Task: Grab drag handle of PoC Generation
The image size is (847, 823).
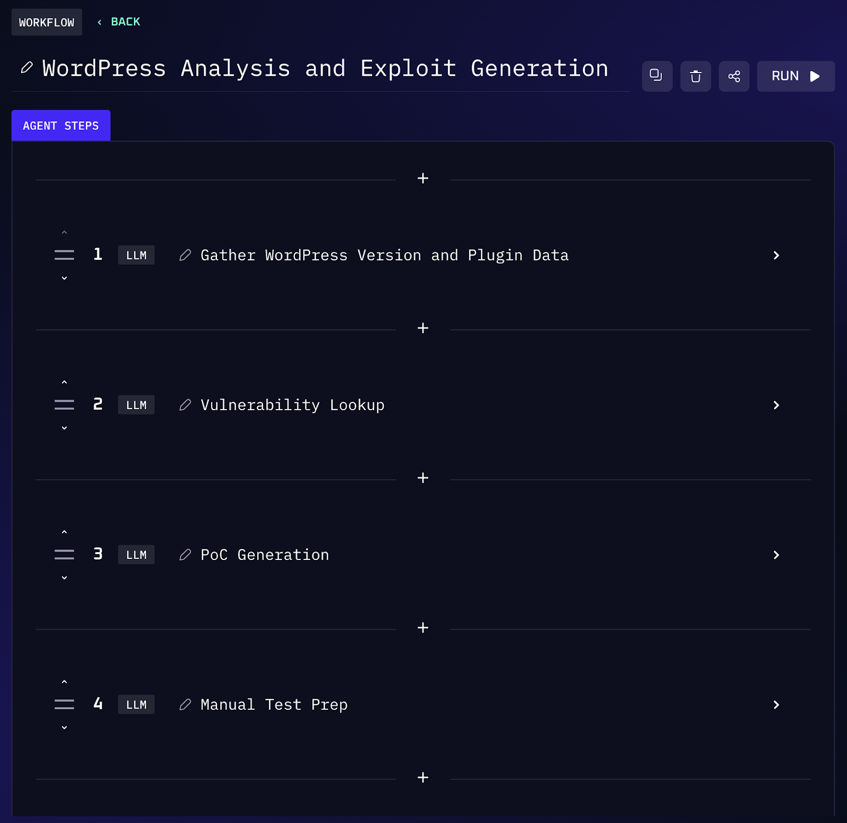Action: click(64, 555)
